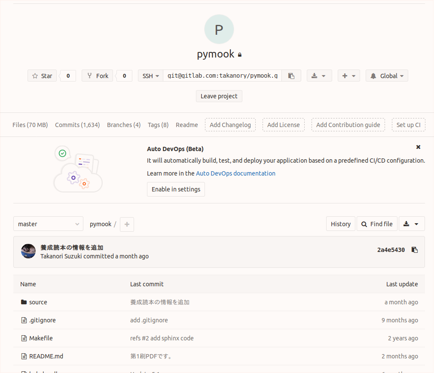Fork the pymook project
This screenshot has height=373, width=434.
[98, 76]
